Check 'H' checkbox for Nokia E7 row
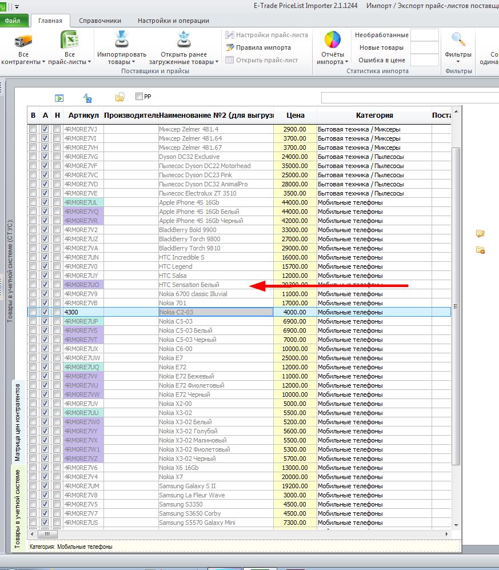 pos(57,358)
